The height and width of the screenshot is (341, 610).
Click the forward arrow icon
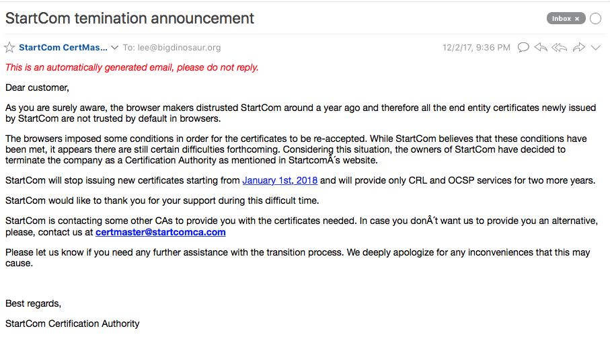[578, 48]
